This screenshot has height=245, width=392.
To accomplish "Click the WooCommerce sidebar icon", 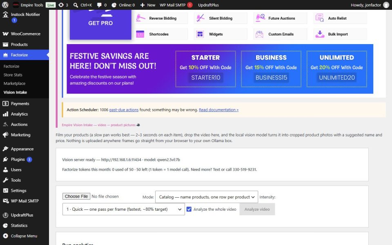I will click(5, 34).
